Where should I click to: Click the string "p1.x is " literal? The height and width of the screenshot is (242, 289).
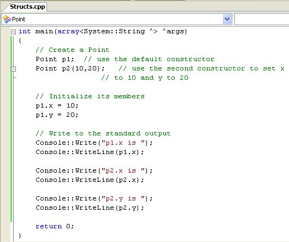click(x=123, y=143)
